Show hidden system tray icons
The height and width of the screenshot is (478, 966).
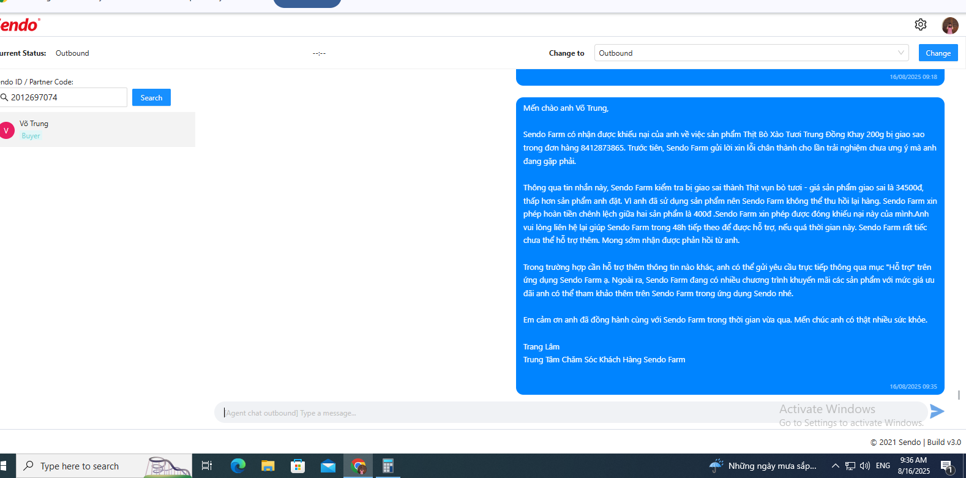point(835,466)
